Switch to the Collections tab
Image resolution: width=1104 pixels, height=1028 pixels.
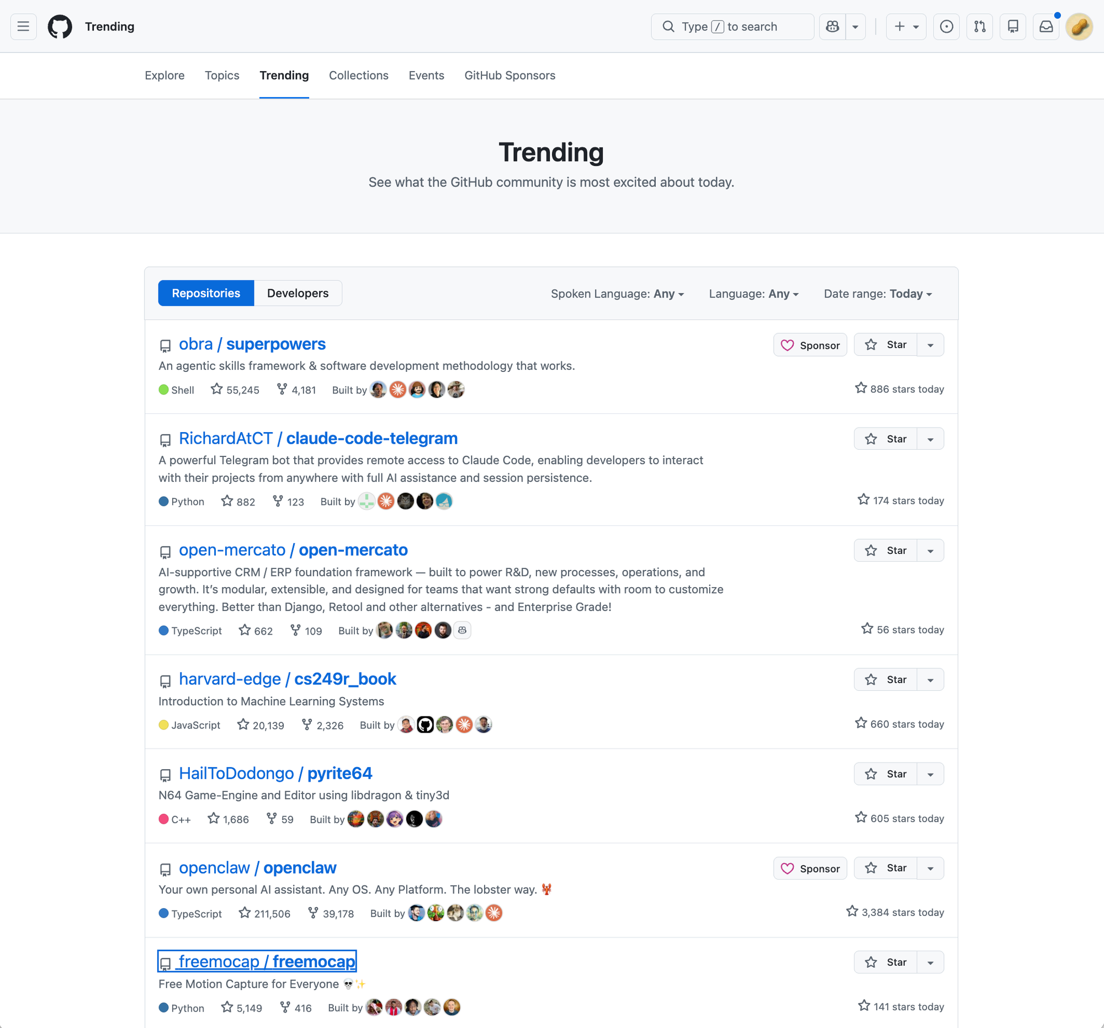pyautogui.click(x=358, y=76)
